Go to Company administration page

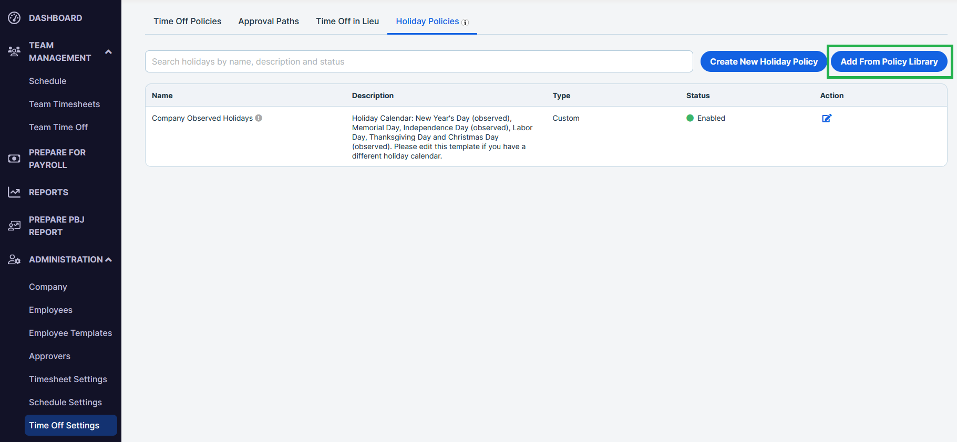point(48,287)
